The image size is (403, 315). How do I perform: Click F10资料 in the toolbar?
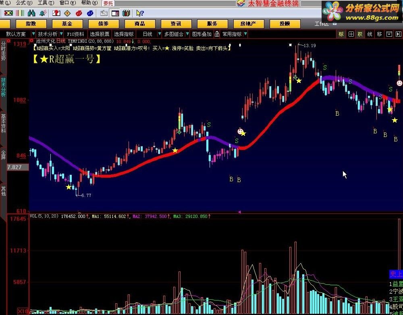76,34
